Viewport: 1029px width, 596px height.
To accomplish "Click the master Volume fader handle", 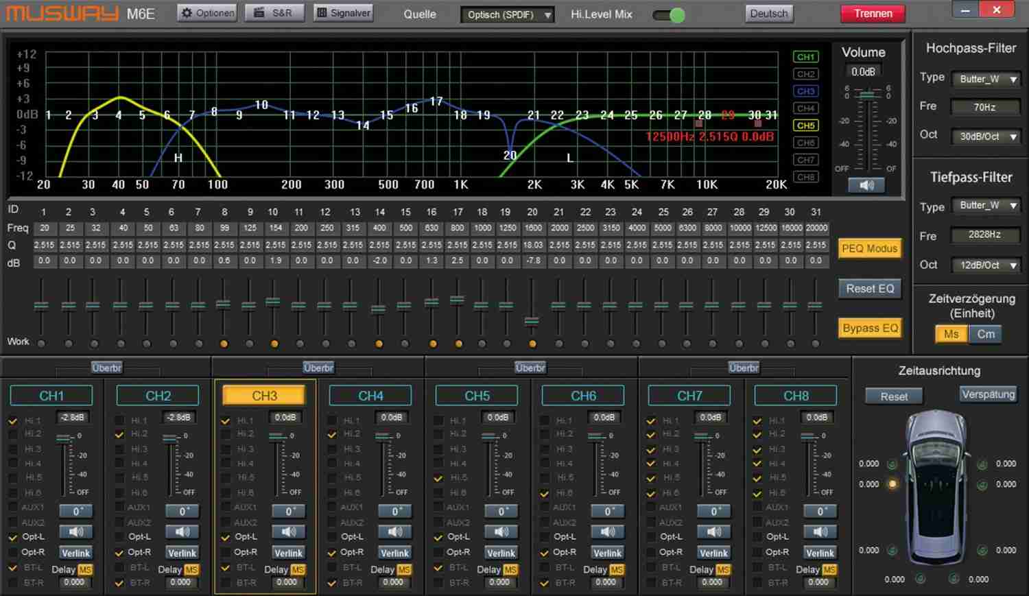I will pyautogui.click(x=867, y=96).
